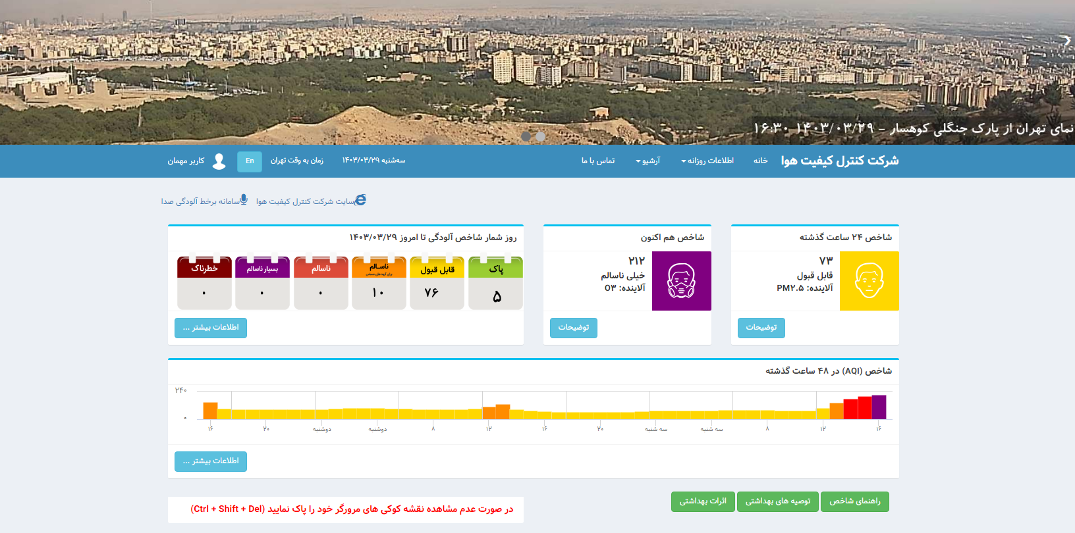Click the carousel next arrow on banner
Screen dimensions: 1075x533
(x=1067, y=40)
